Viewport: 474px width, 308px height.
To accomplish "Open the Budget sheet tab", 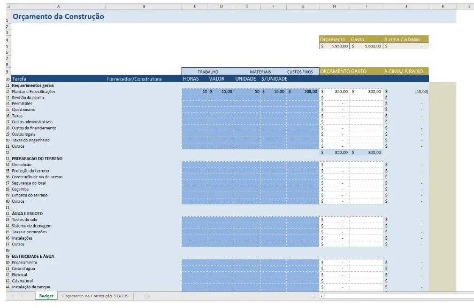I will click(x=46, y=296).
